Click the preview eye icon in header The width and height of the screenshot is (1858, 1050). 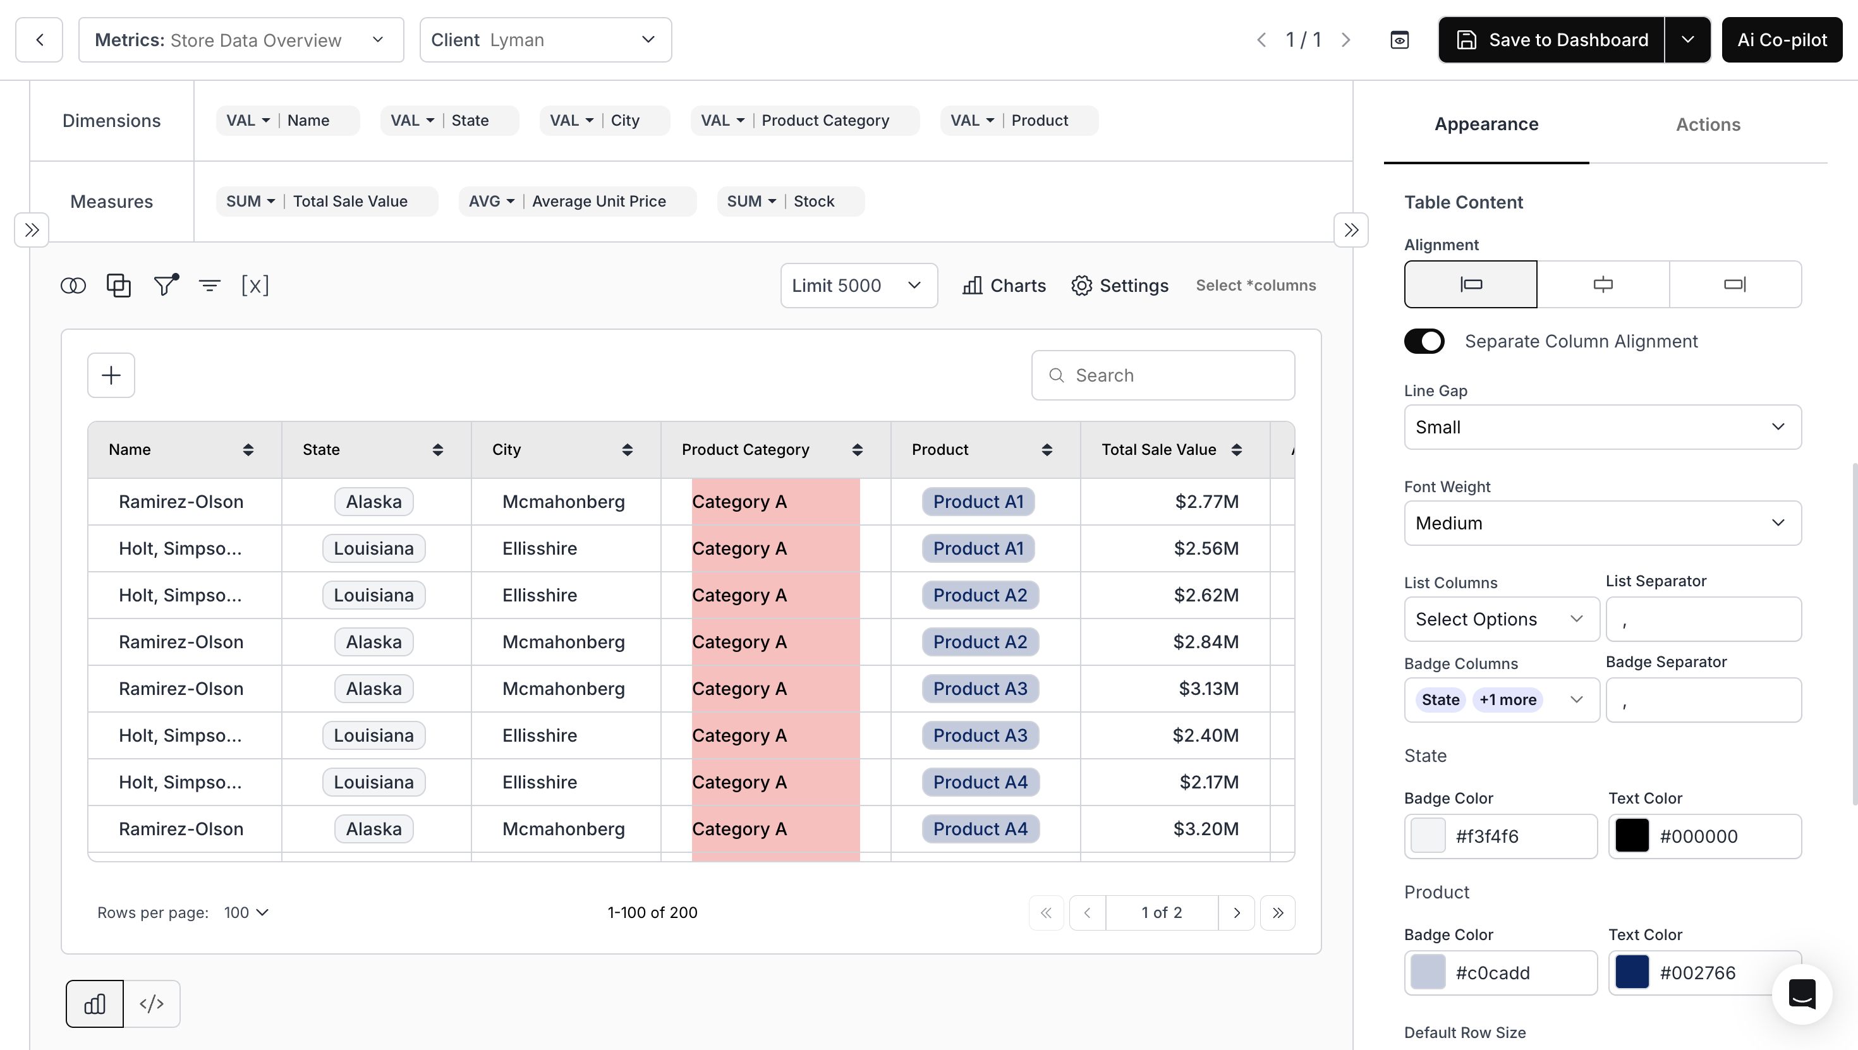point(1399,40)
